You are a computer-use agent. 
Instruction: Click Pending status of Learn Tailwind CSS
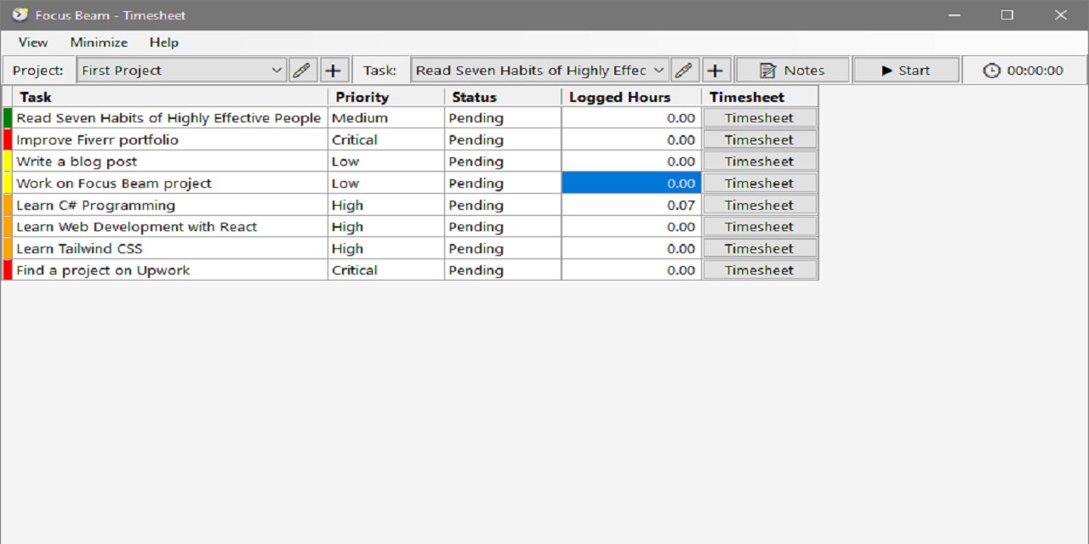(x=503, y=248)
